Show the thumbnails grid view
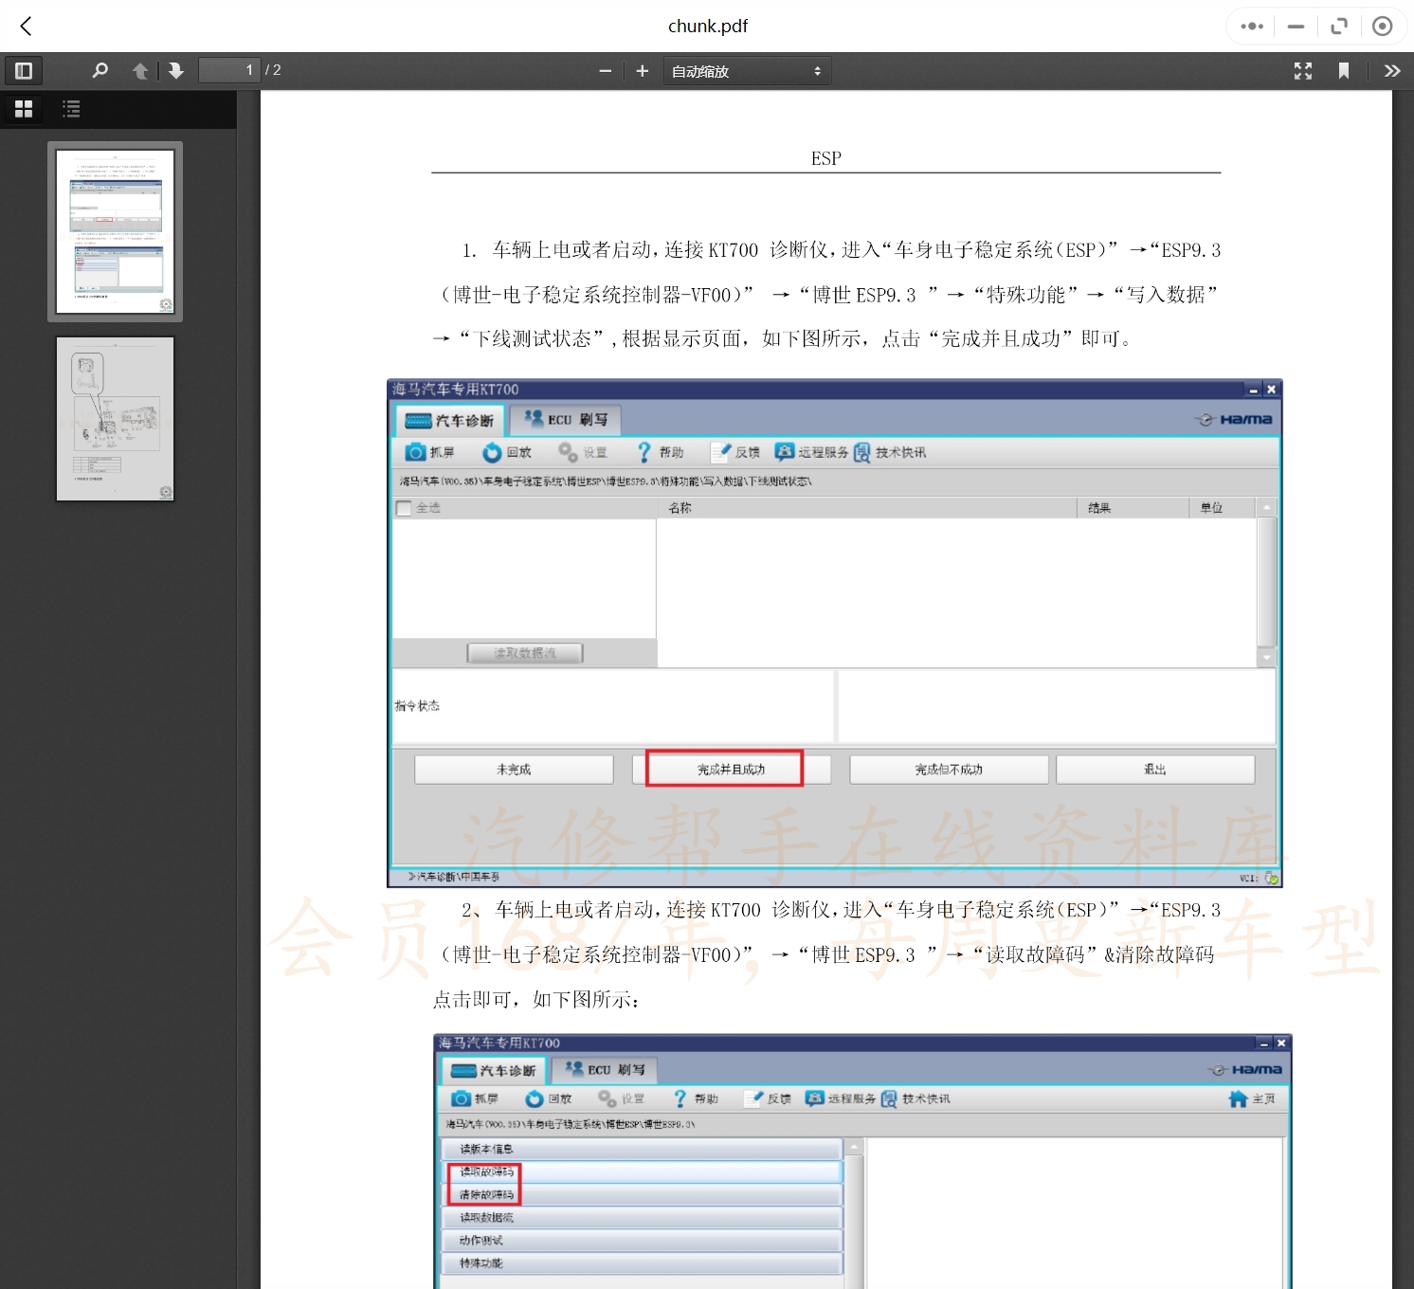The width and height of the screenshot is (1414, 1289). 24,109
